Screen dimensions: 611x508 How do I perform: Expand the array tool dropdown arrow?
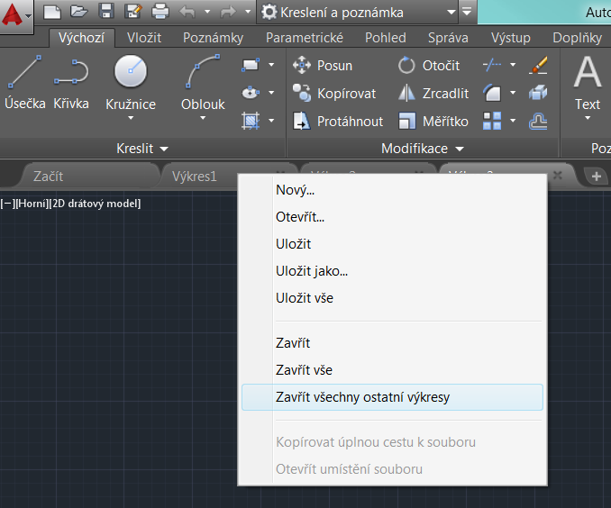point(513,121)
